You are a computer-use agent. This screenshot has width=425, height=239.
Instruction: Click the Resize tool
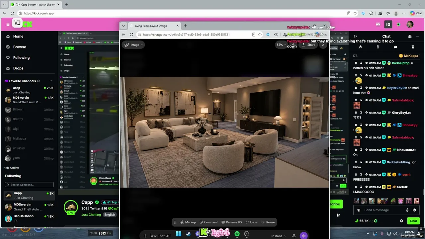pyautogui.click(x=268, y=222)
